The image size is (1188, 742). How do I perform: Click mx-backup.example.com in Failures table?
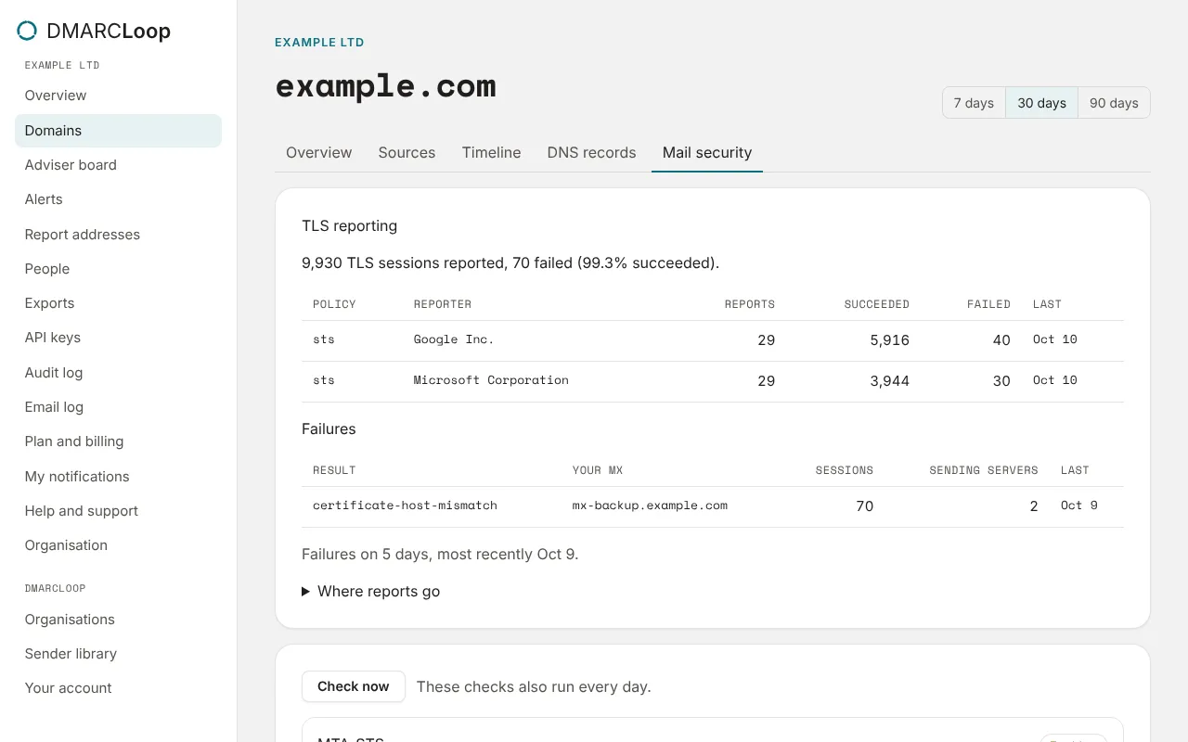(x=650, y=505)
